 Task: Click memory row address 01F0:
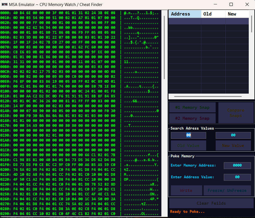click(5, 165)
